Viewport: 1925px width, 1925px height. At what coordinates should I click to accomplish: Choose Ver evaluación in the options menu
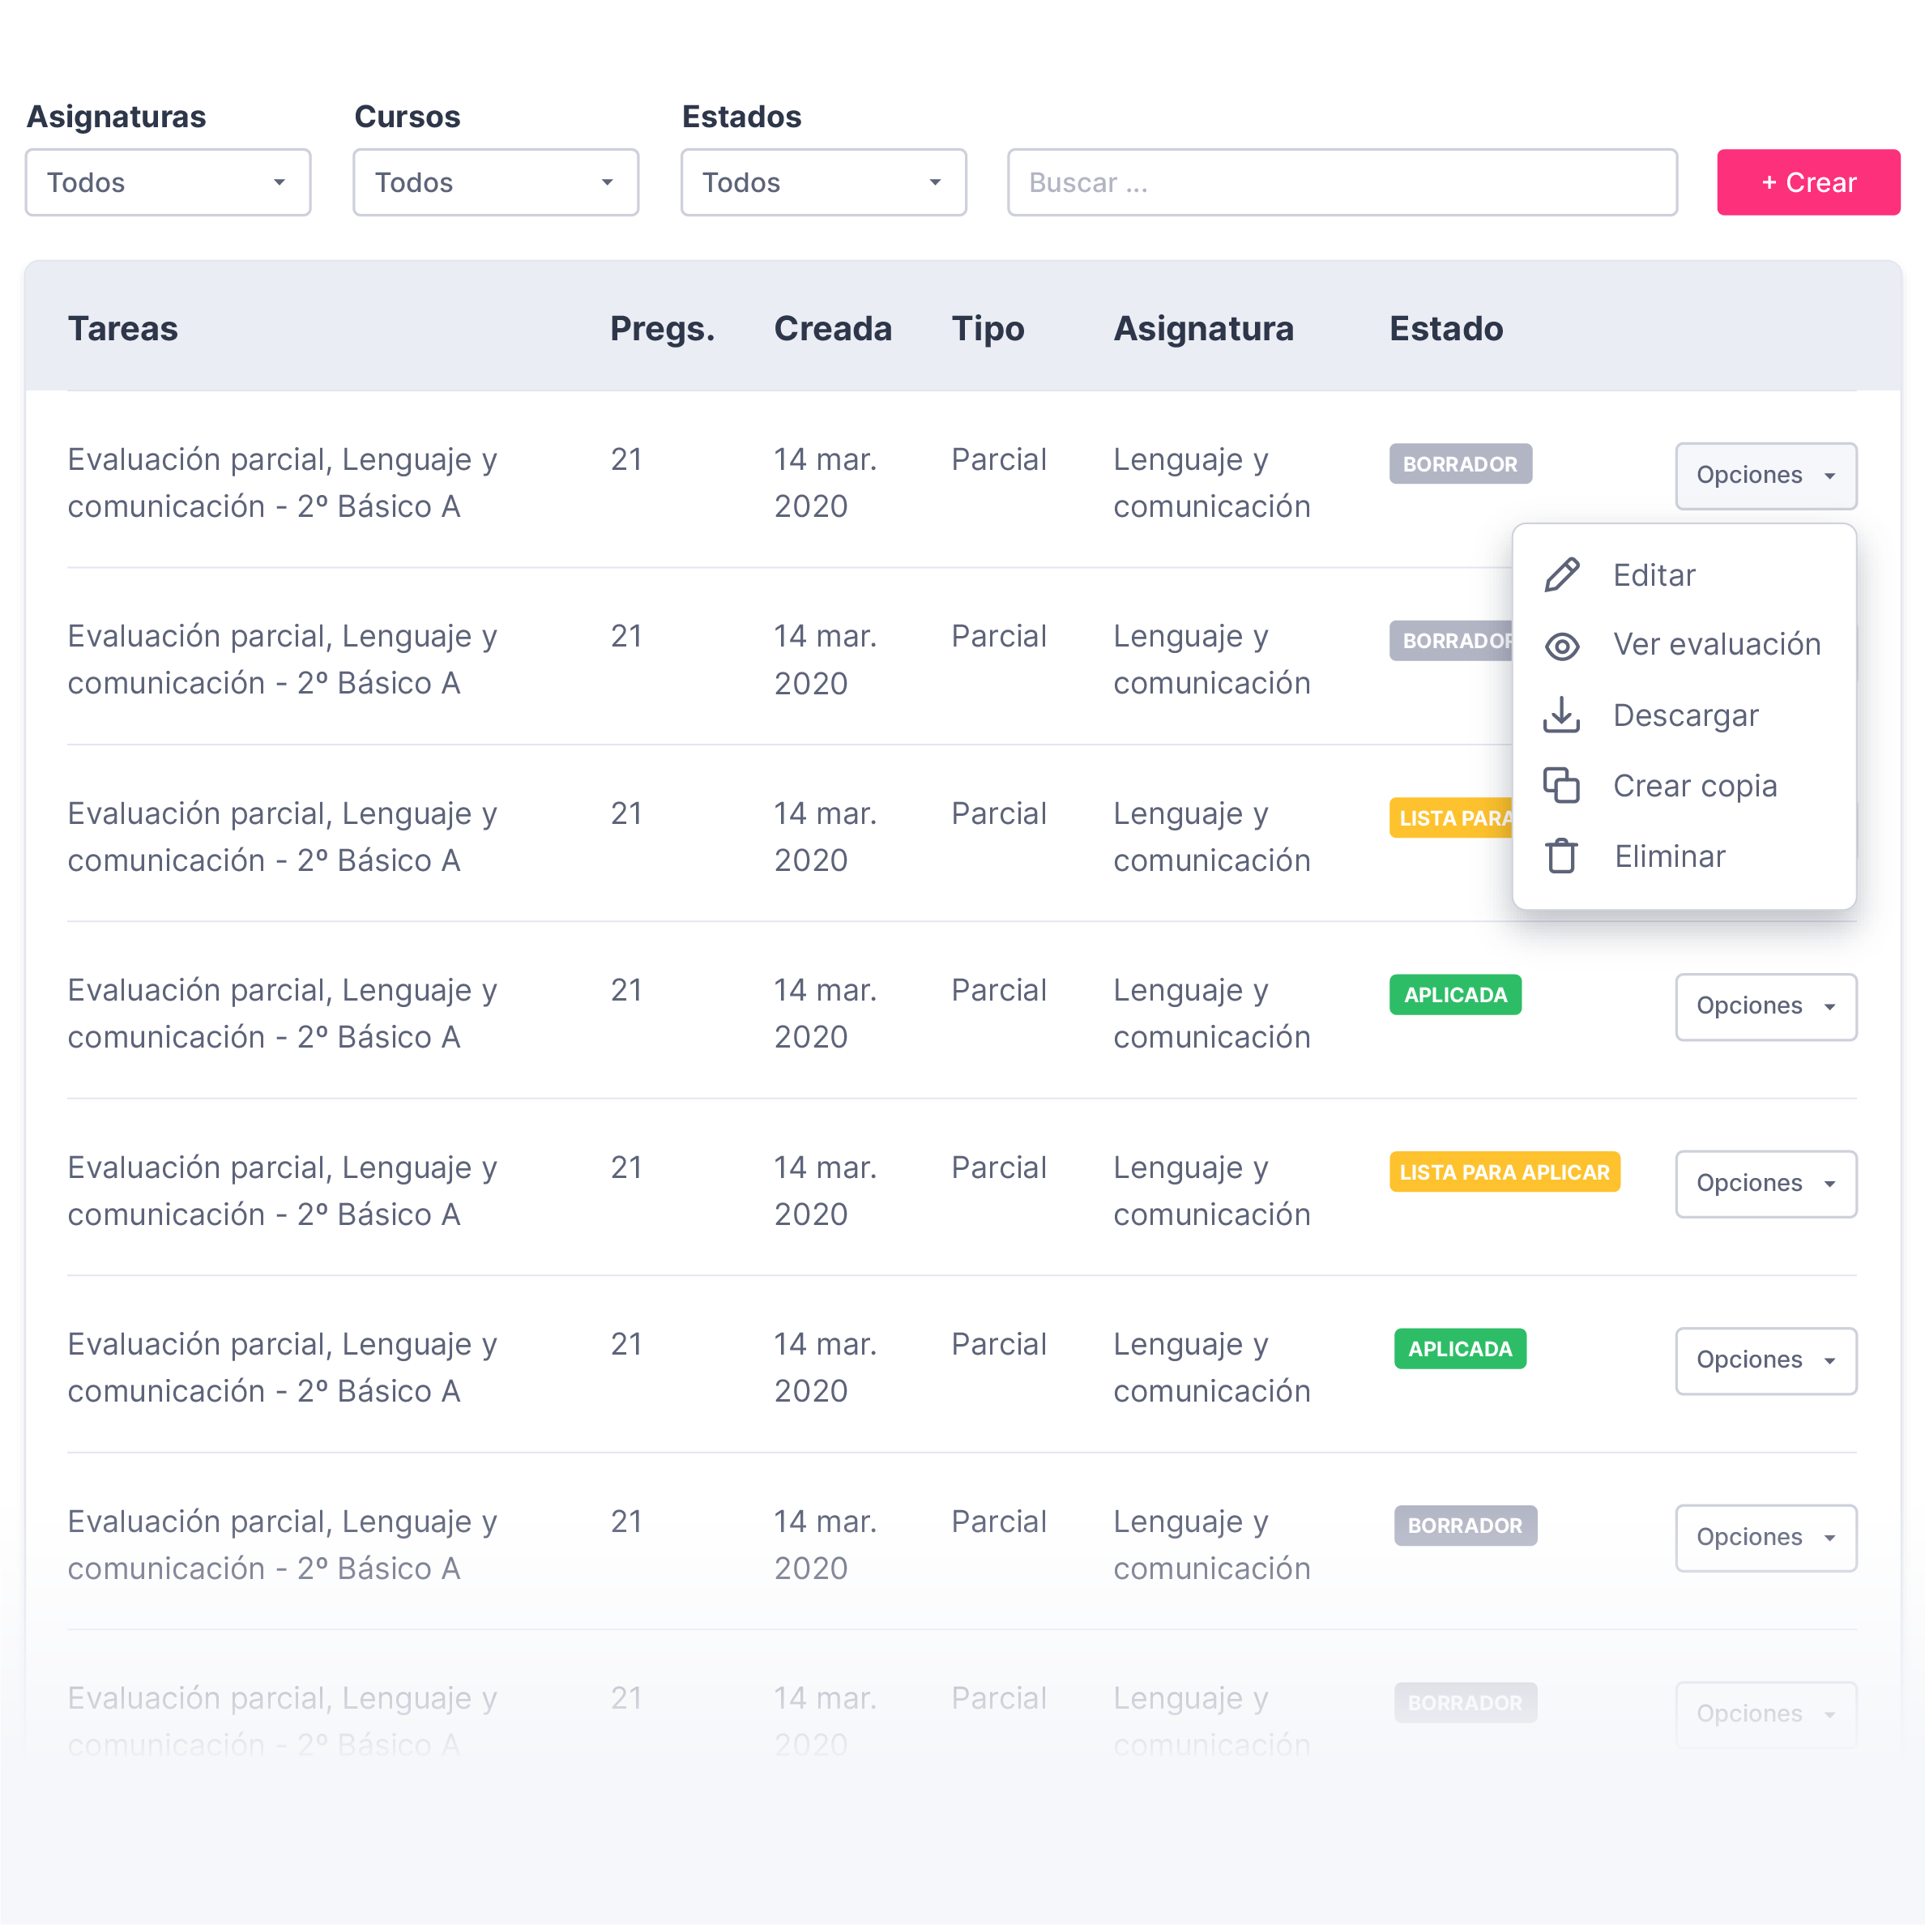1684,645
